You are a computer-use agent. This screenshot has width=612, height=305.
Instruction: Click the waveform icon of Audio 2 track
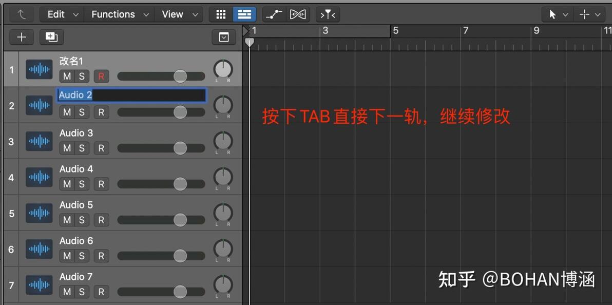pos(39,105)
